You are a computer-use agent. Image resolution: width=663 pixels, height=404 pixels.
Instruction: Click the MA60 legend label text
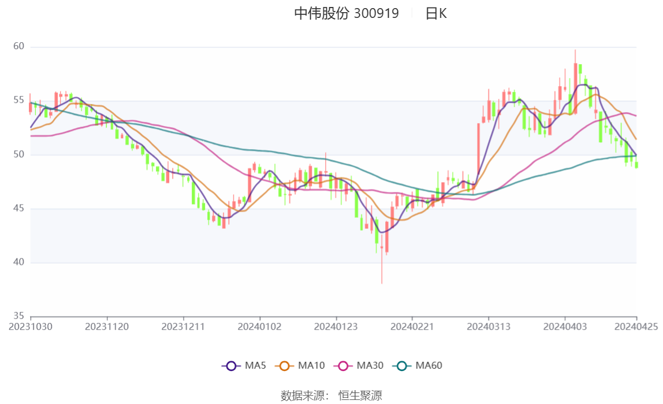429,365
